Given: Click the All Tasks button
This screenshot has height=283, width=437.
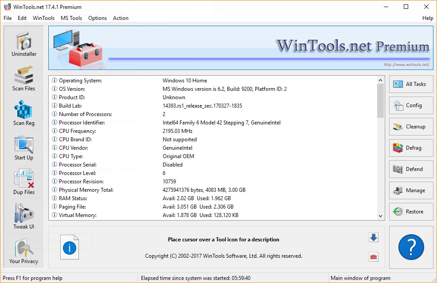Looking at the screenshot, I should 411,84.
